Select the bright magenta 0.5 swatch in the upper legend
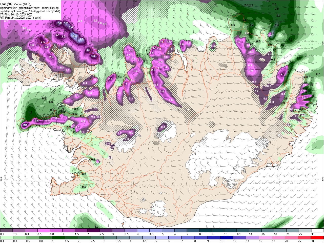Screen dimensions: 324x243 point(44,231)
